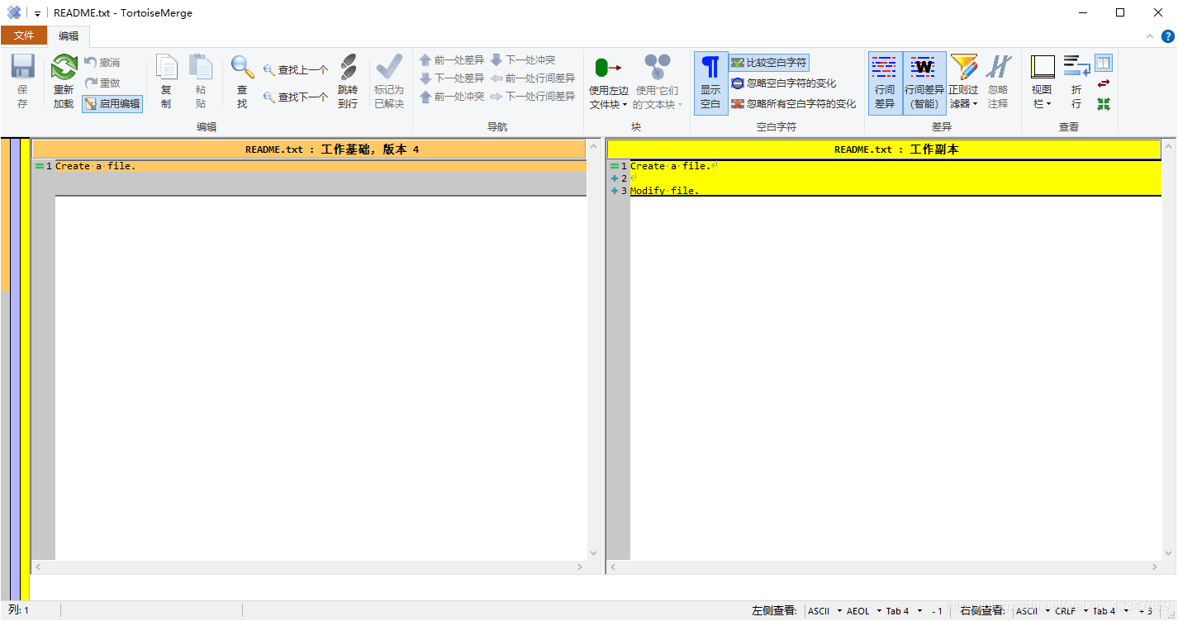This screenshot has height=621, width=1178.
Task: Go to 下一处行间差异 next inline diff
Action: [x=533, y=97]
